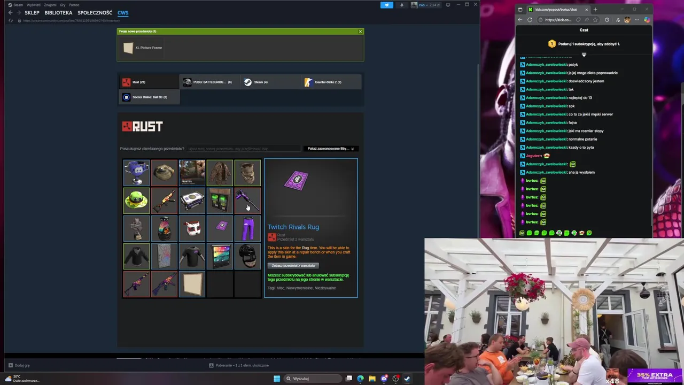The width and height of the screenshot is (684, 385).
Task: Open the SKLEP store section
Action: [32, 12]
